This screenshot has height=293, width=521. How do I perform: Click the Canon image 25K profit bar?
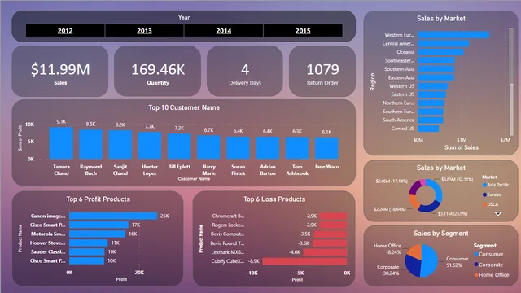pyautogui.click(x=113, y=216)
